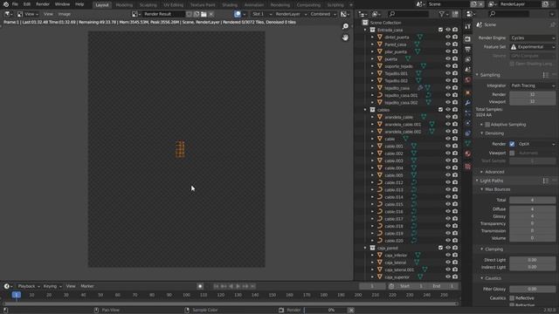Open the Integrator Path Tracing dropdown
559x314 pixels.
pos(532,85)
